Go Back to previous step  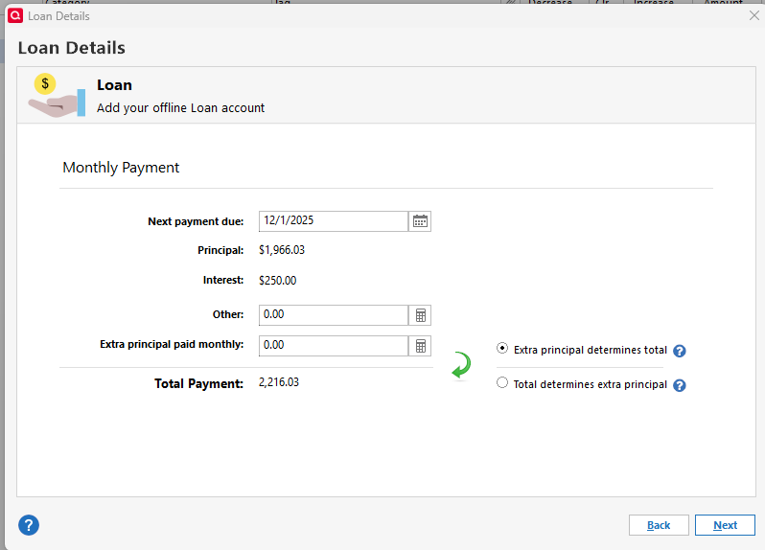pyautogui.click(x=659, y=525)
